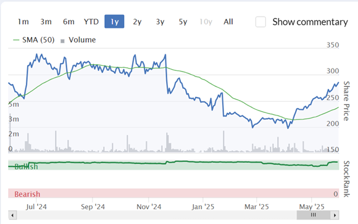Click the May '25 axis label
The width and height of the screenshot is (358, 224).
click(x=312, y=207)
